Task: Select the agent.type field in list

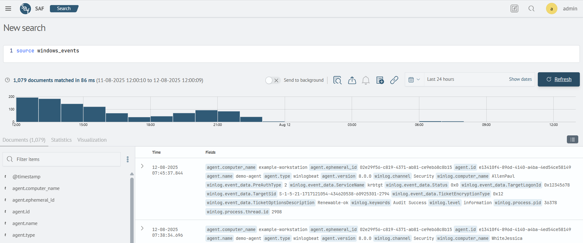Action: (24, 235)
